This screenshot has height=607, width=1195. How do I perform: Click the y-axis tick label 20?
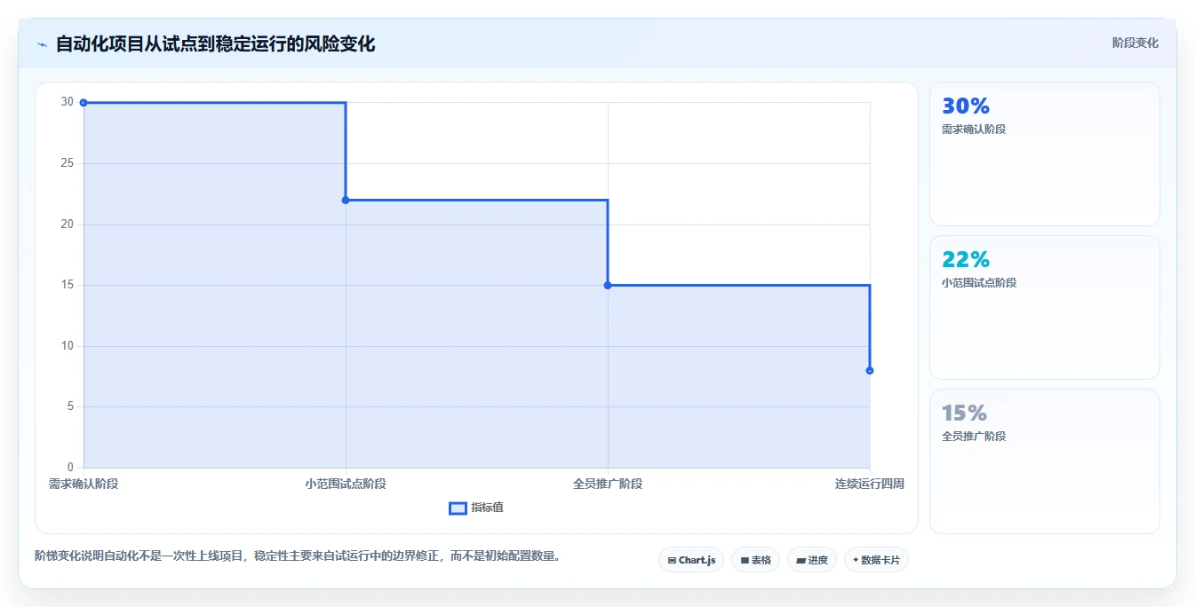point(68,225)
